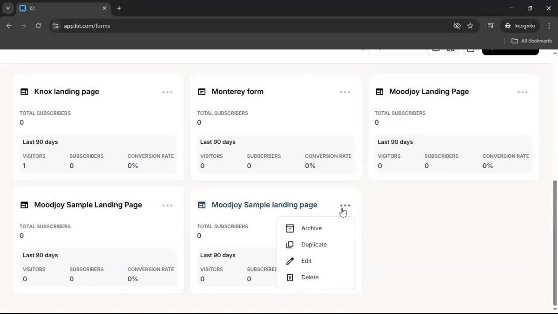Open the options menu for Knox landing page
Viewport: 558px width, 314px height.
pos(167,92)
